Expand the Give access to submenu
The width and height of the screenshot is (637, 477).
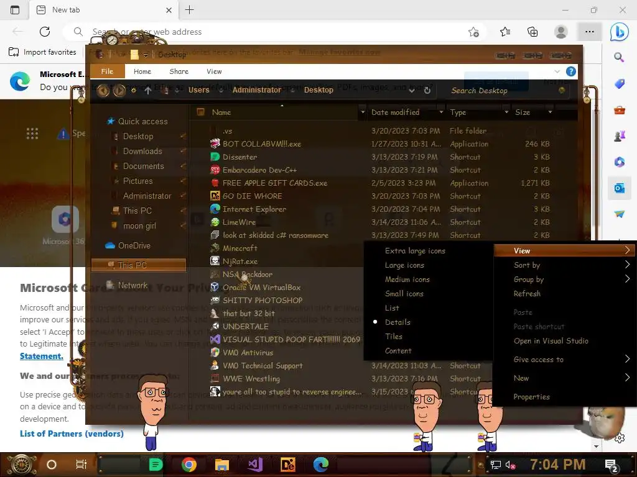pos(565,360)
